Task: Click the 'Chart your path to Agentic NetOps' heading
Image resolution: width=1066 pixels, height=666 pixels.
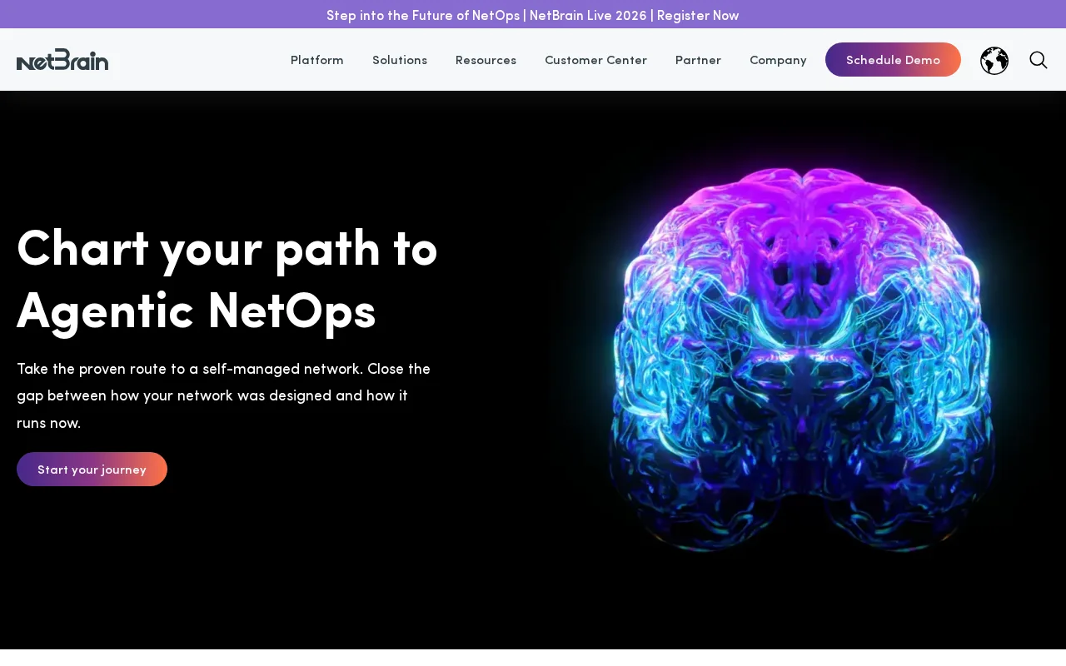Action: pos(227,279)
